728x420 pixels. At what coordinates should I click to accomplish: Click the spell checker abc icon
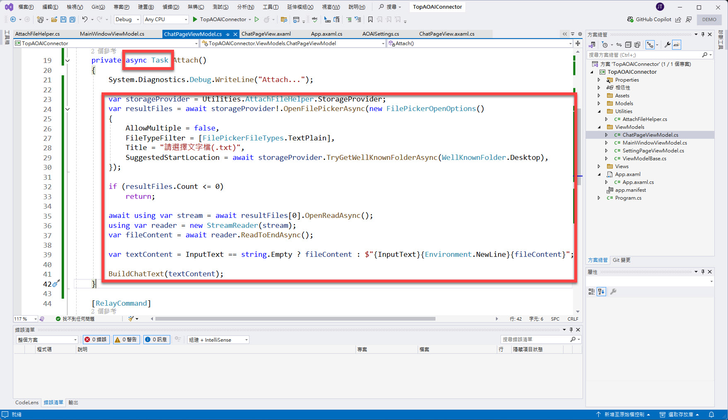pyautogui.click(x=315, y=19)
